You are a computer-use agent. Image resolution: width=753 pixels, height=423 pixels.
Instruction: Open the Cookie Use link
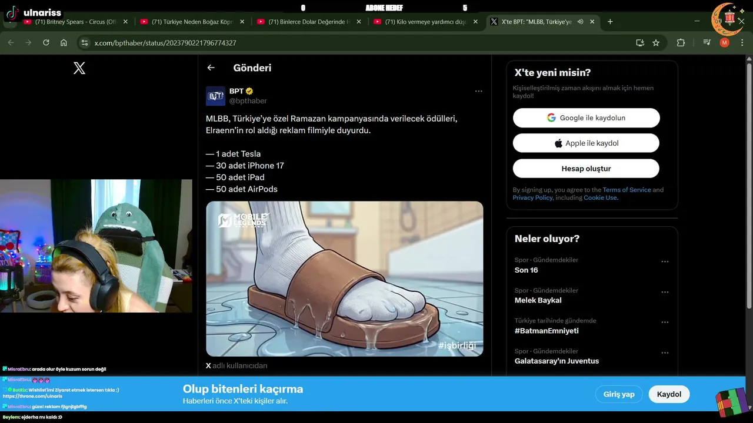click(601, 197)
